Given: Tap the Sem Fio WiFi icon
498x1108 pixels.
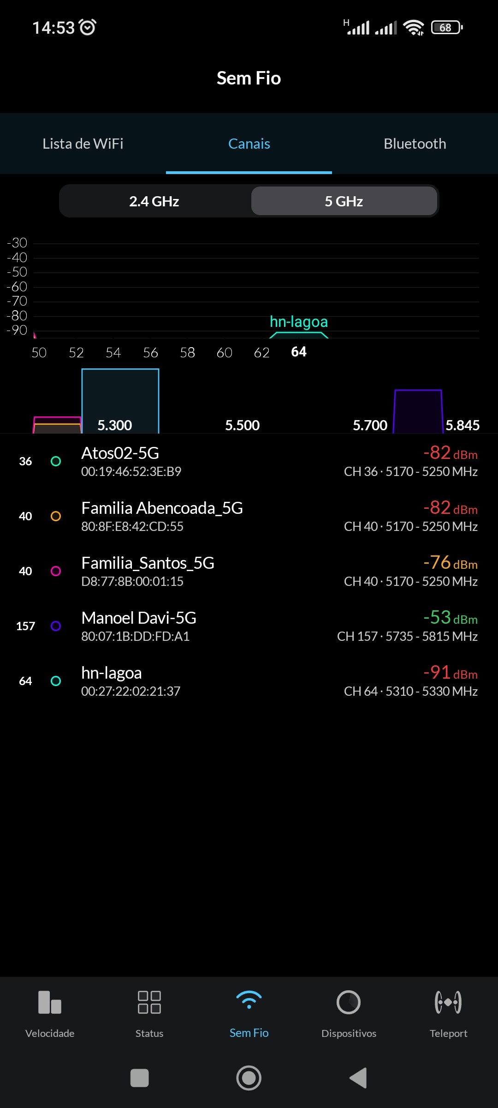Looking at the screenshot, I should click(249, 1001).
